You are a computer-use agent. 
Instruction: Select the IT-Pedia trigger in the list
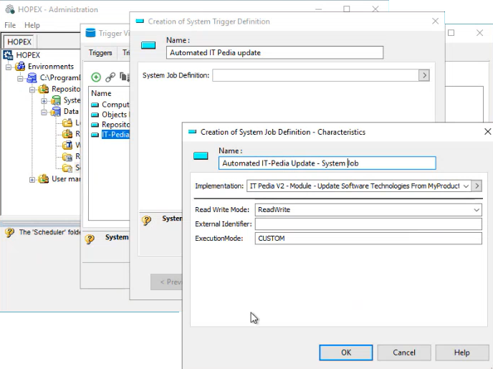[x=115, y=134]
